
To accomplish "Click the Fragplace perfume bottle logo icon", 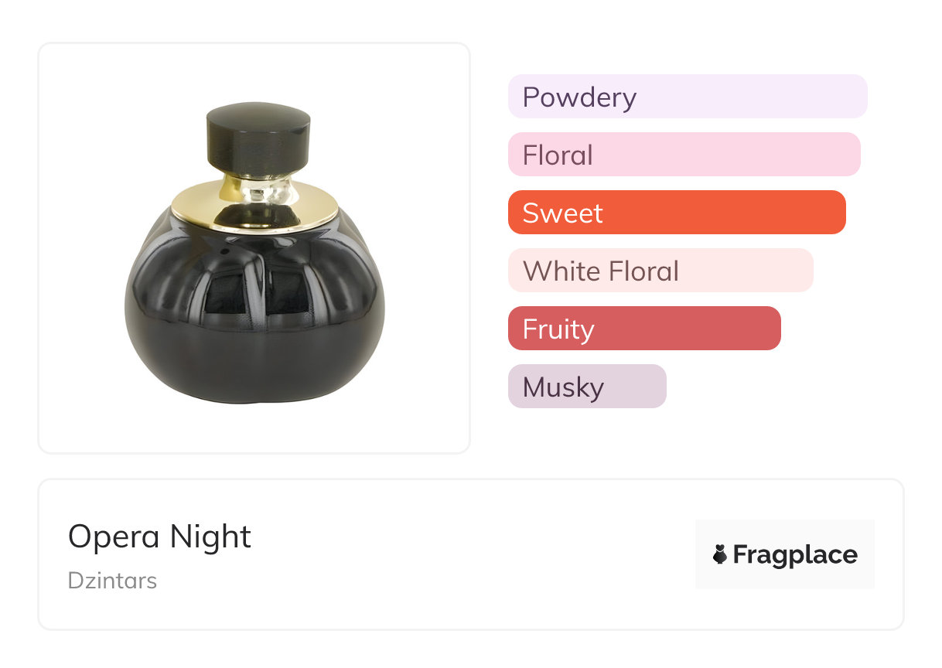I will pyautogui.click(x=720, y=554).
